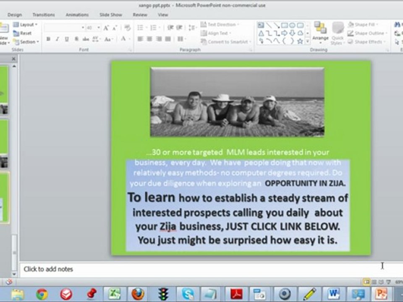Select the Isosceles Triangle shape
Screen dimensions: 403x302
261,33
